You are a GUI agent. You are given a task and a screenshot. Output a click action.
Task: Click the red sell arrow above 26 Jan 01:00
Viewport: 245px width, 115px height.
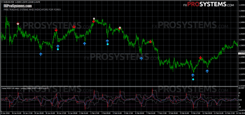pyautogui.click(x=18, y=23)
